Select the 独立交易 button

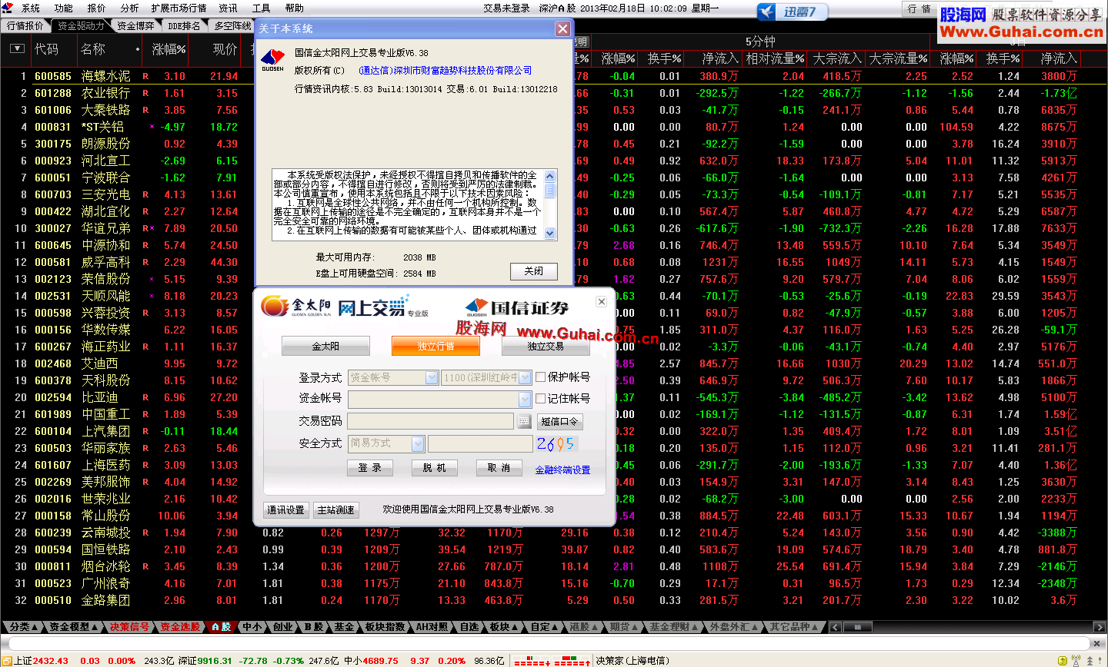(x=546, y=347)
